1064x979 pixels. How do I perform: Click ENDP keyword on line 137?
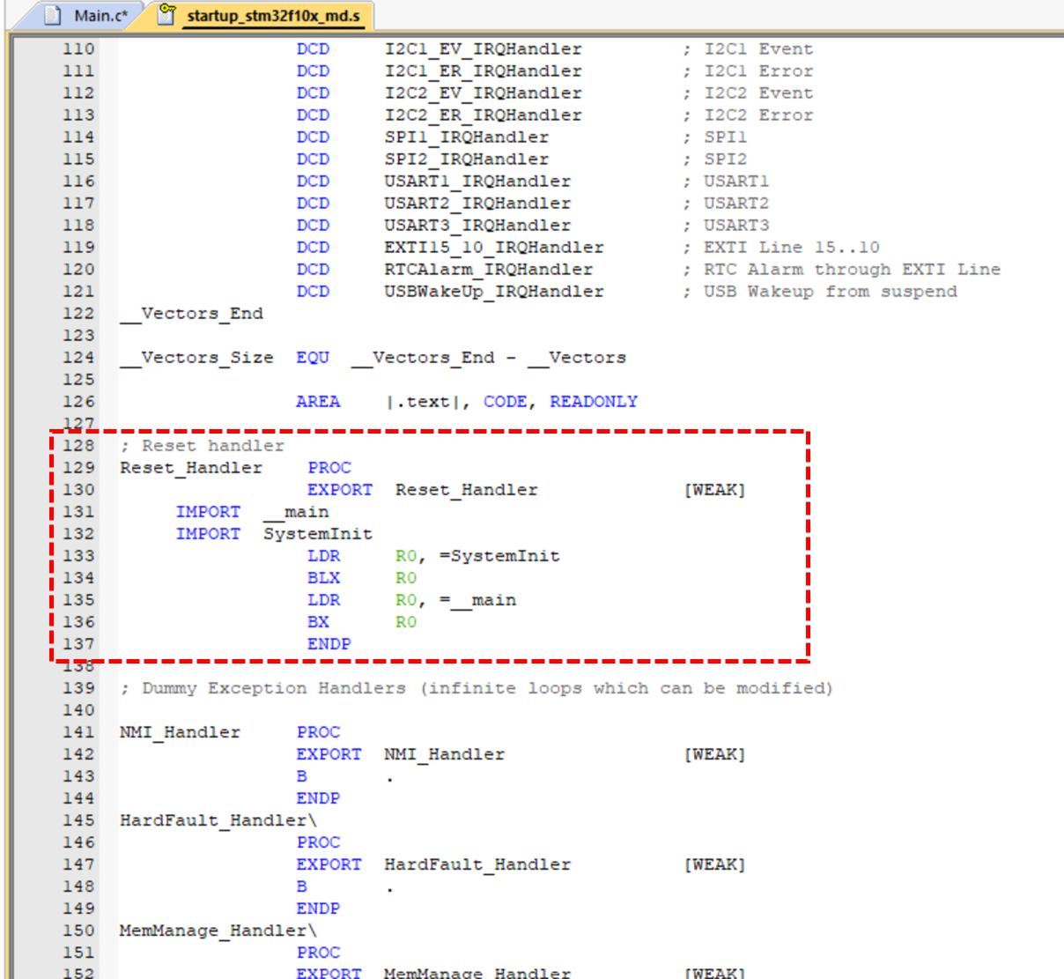point(329,644)
